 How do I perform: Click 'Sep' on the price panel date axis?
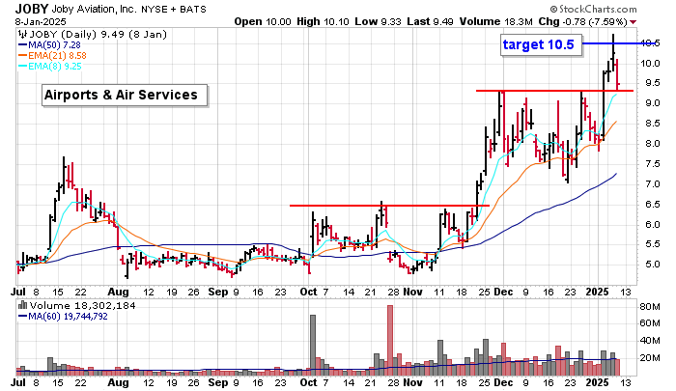pos(217,292)
